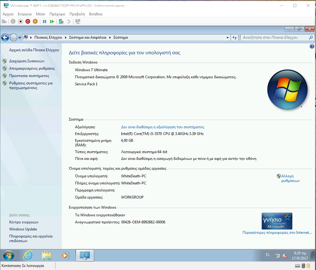
Task: Open Windows Update link
Action: tap(23, 229)
